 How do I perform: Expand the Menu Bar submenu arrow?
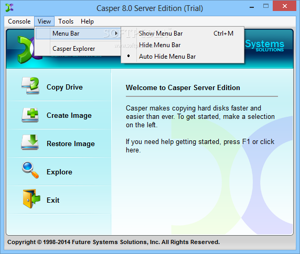[116, 34]
